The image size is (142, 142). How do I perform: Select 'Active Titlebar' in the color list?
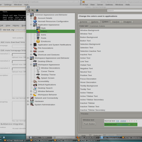point(111,93)
